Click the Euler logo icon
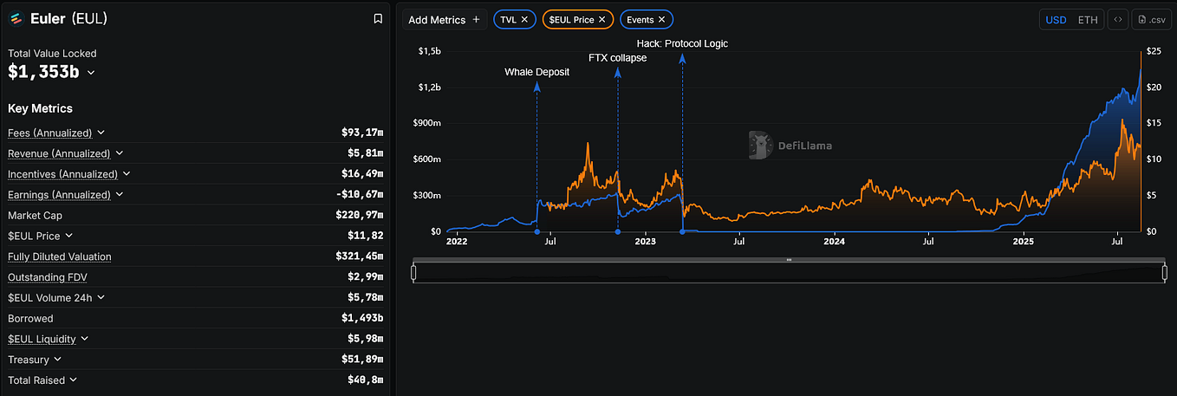The image size is (1177, 396). coord(16,18)
